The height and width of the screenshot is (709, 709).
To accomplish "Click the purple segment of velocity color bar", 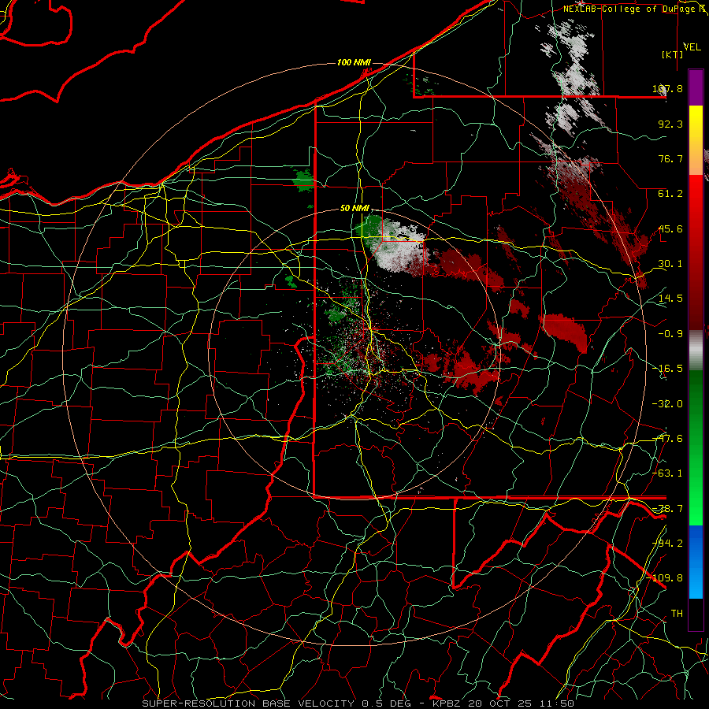I will click(696, 87).
